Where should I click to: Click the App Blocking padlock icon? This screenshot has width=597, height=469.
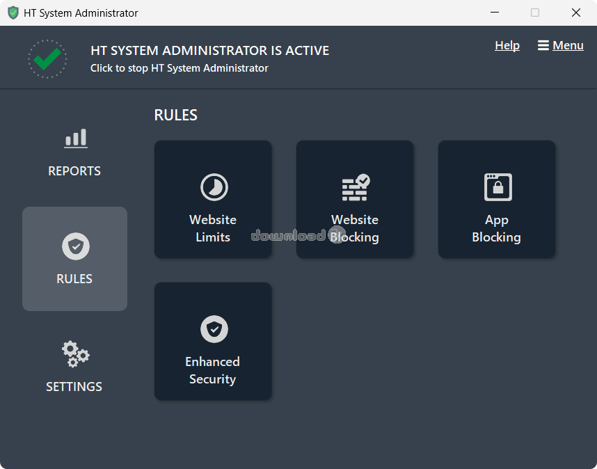tap(497, 187)
